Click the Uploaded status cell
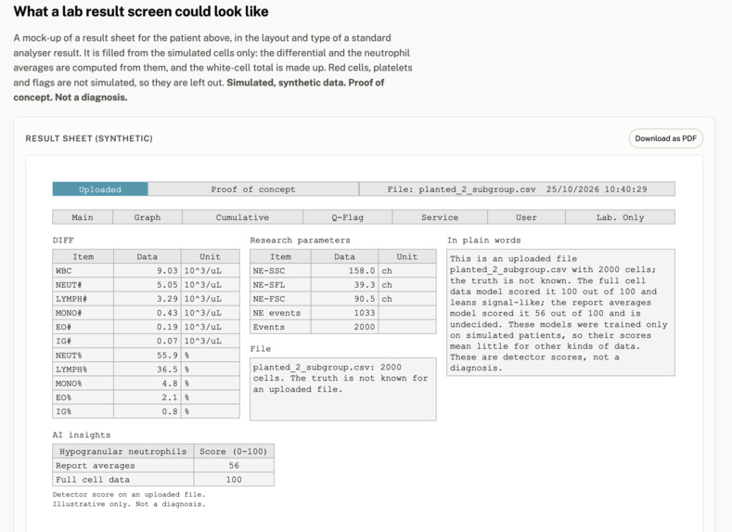This screenshot has width=732, height=532. (x=100, y=189)
